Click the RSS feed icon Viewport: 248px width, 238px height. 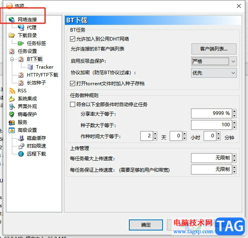[12, 91]
